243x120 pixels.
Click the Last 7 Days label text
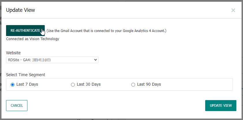[x=27, y=85]
